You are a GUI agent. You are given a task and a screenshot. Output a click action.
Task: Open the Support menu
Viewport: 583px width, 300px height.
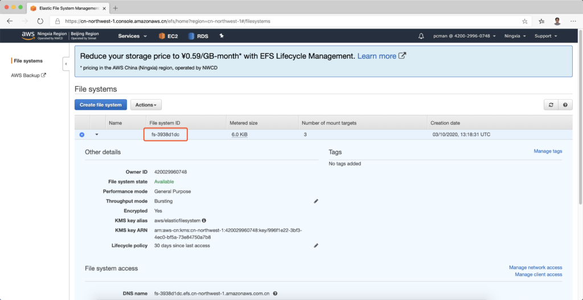click(x=545, y=36)
